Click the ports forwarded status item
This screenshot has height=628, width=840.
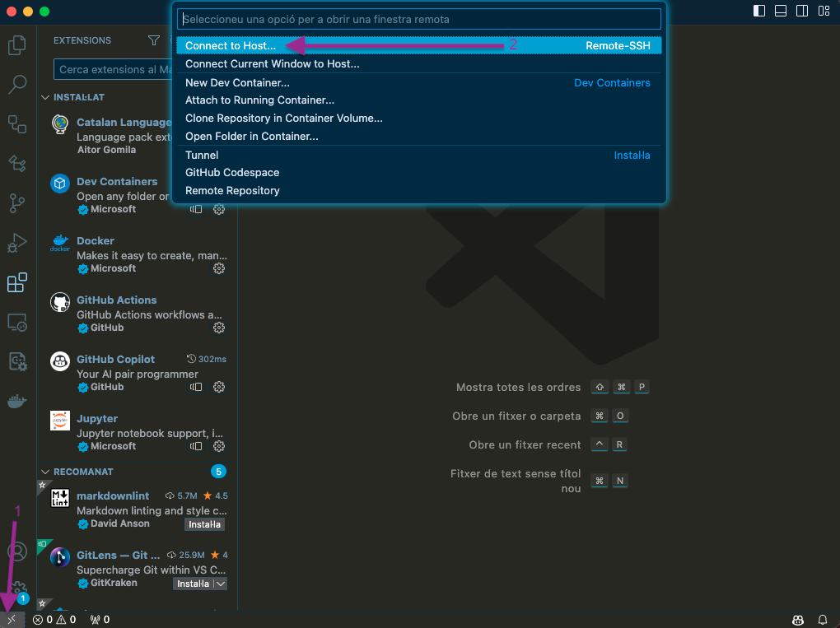point(100,620)
